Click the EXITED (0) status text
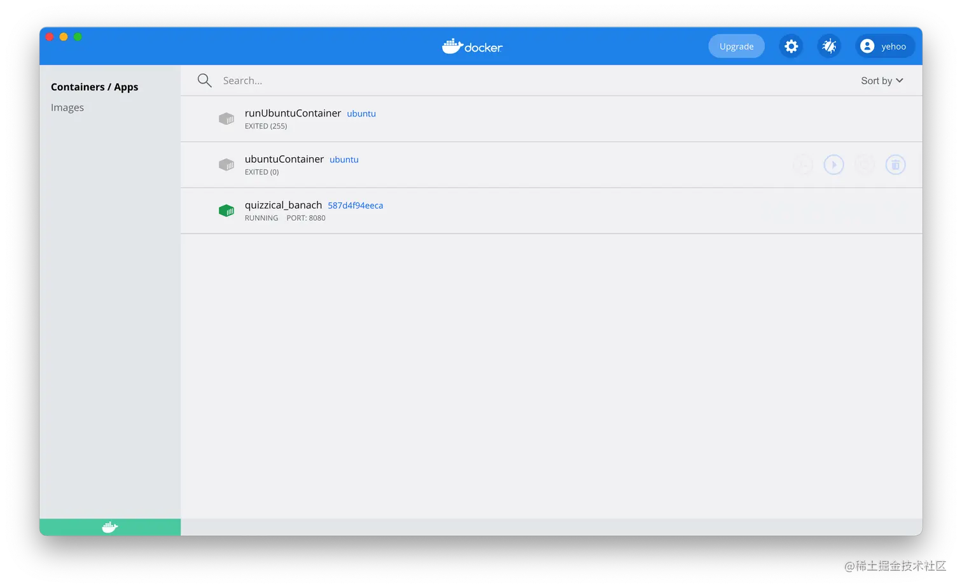This screenshot has width=962, height=588. point(261,172)
